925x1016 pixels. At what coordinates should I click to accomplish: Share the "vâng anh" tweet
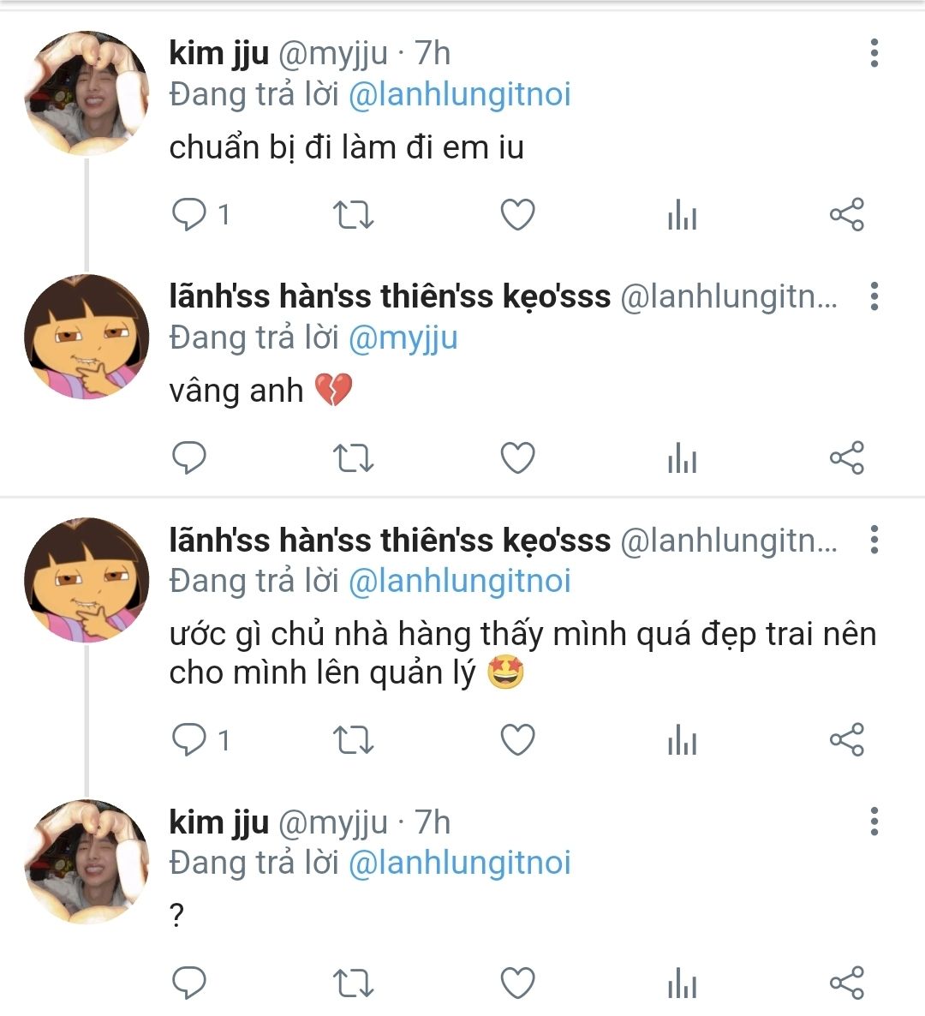(x=847, y=458)
